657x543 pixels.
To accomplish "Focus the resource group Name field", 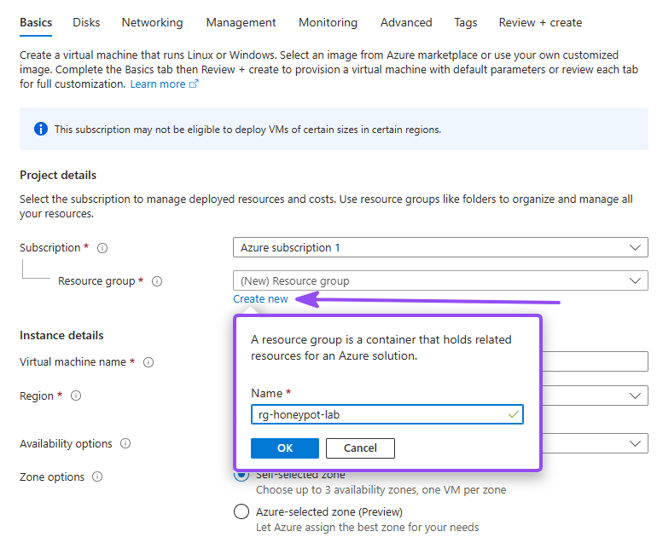I will point(387,414).
